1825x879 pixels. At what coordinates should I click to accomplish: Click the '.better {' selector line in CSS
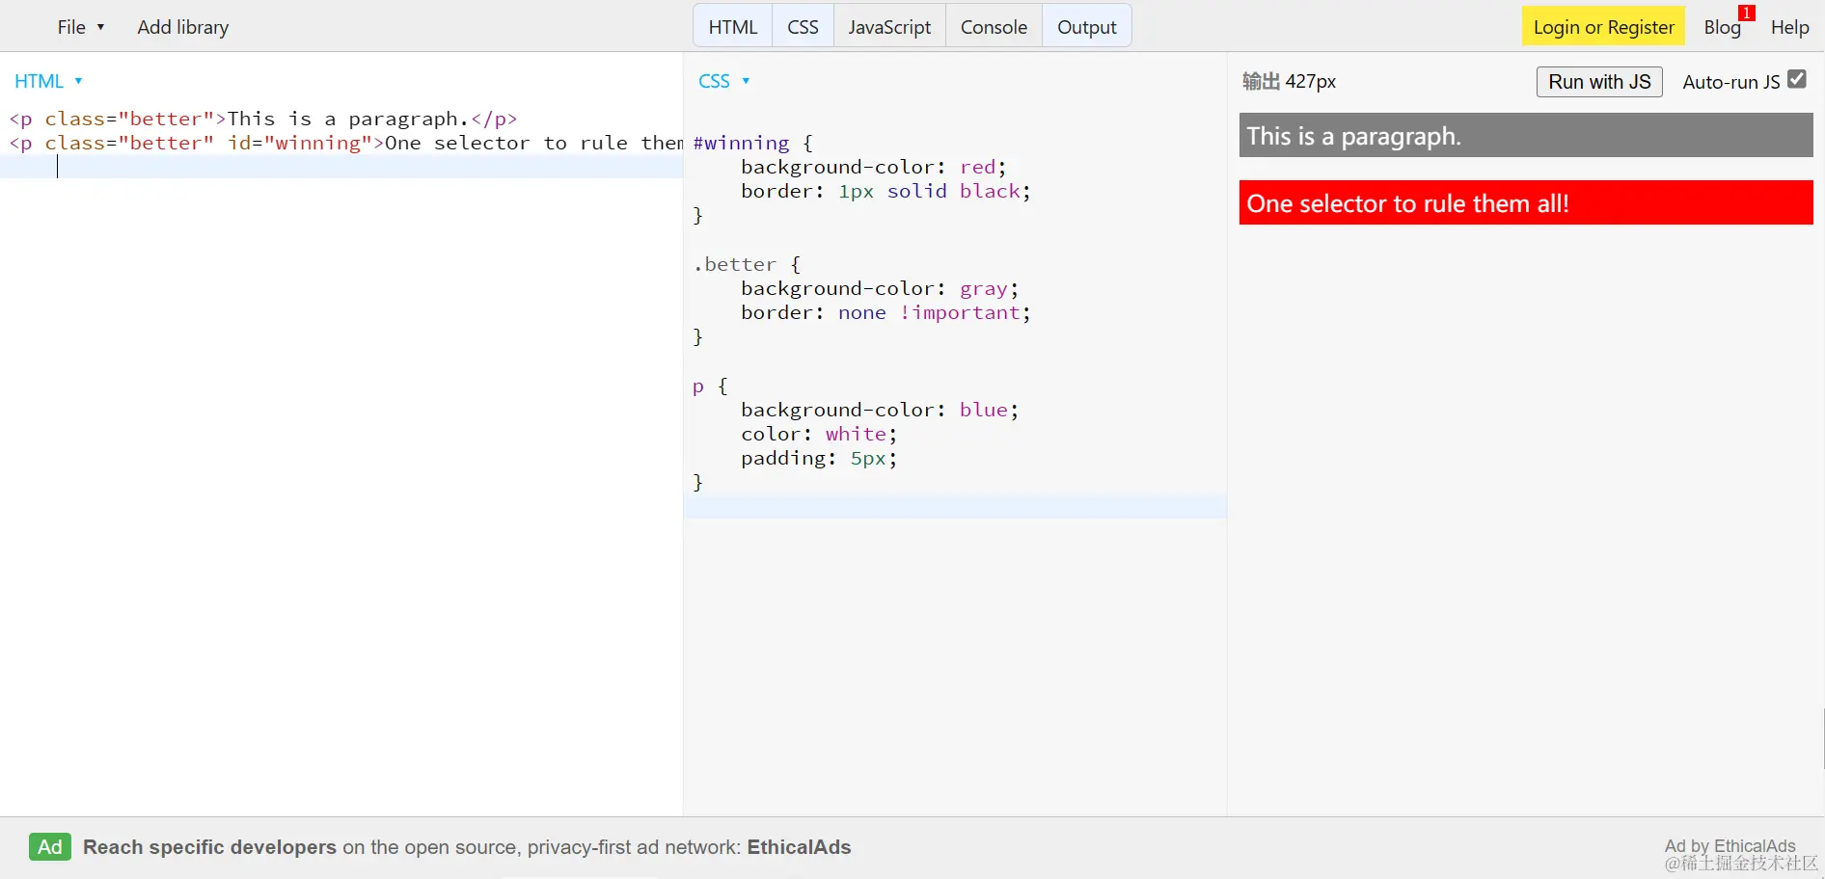[747, 264]
